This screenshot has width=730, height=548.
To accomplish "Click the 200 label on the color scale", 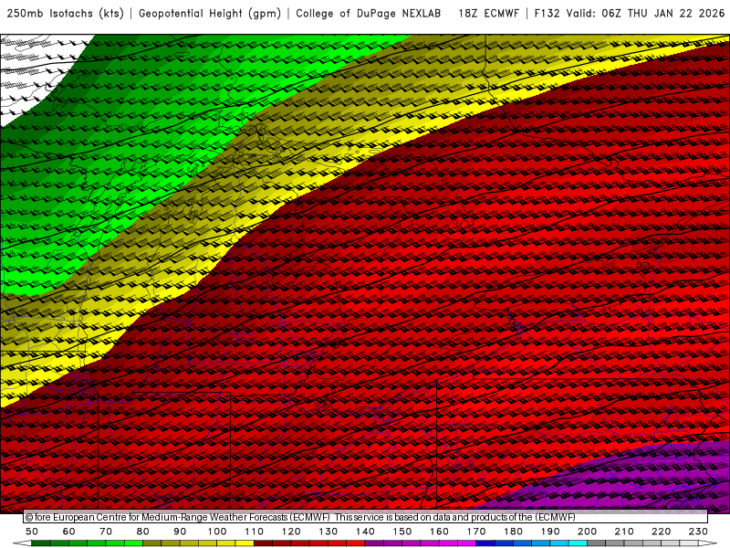I will click(x=587, y=532).
